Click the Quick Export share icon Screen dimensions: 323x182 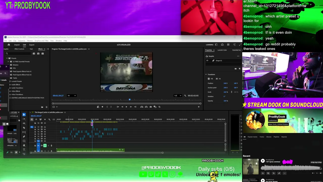click(x=222, y=45)
